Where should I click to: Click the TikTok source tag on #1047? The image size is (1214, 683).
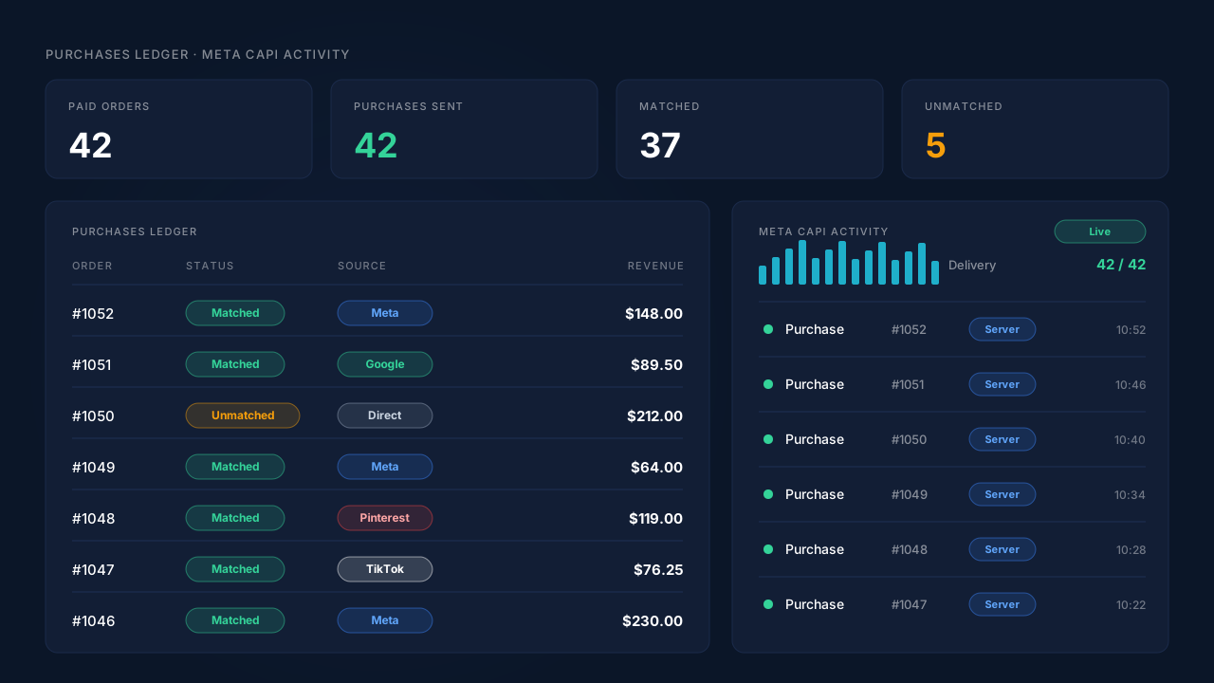click(385, 569)
